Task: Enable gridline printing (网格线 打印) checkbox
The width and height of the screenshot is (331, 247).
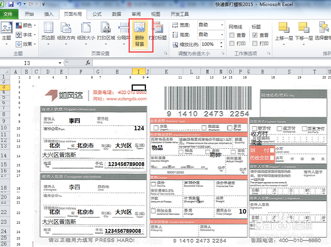Action: (x=232, y=43)
